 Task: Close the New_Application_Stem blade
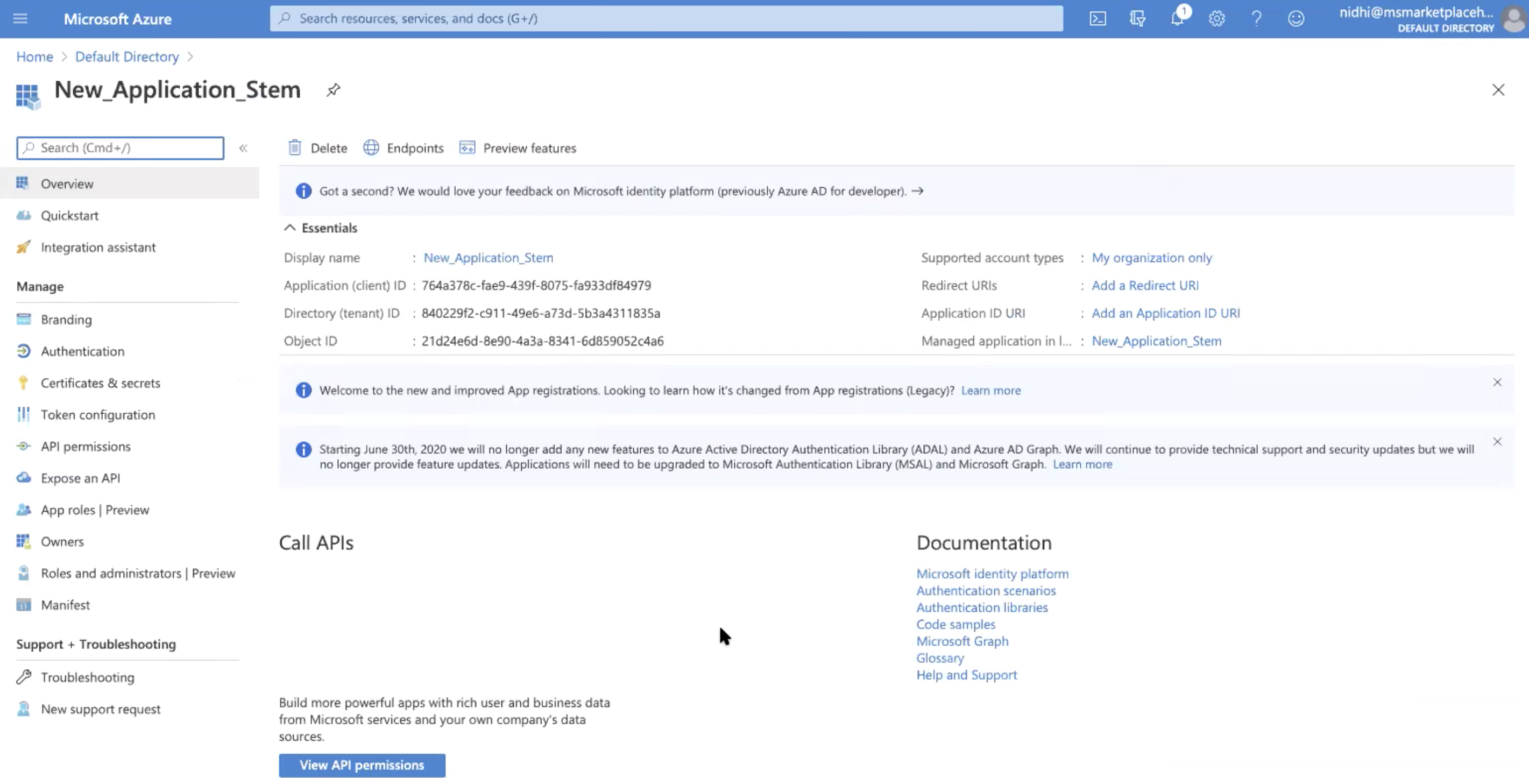[x=1498, y=90]
